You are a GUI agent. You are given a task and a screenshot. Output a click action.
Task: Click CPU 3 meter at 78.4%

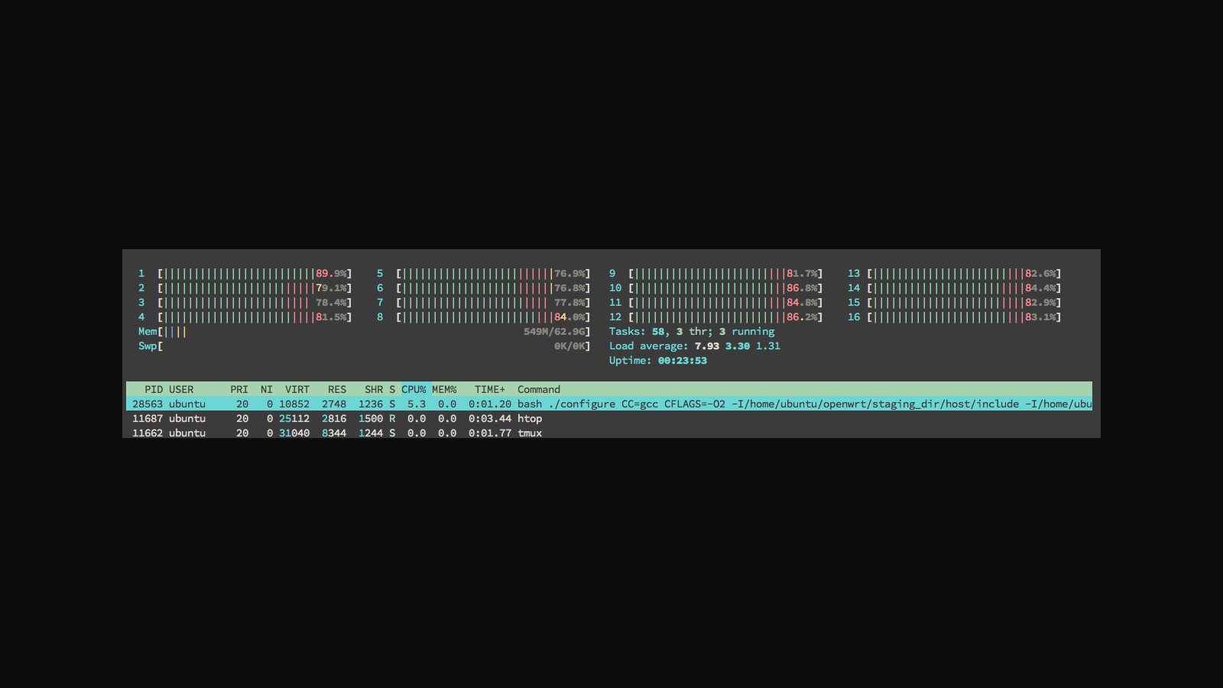pyautogui.click(x=245, y=302)
